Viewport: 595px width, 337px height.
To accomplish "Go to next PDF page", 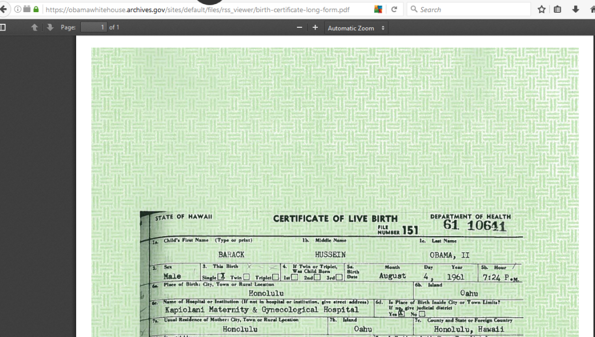I will pos(50,27).
